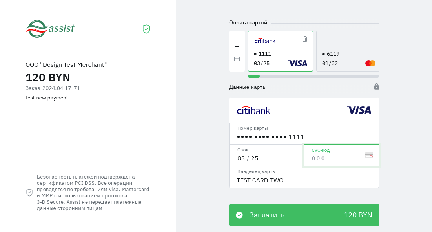Click the Номер карты field
432x232 pixels.
[x=304, y=137]
